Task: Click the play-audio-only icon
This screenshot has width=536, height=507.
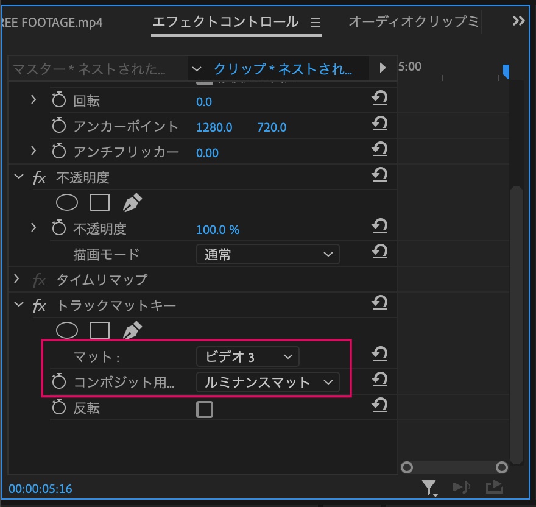Action: 462,487
